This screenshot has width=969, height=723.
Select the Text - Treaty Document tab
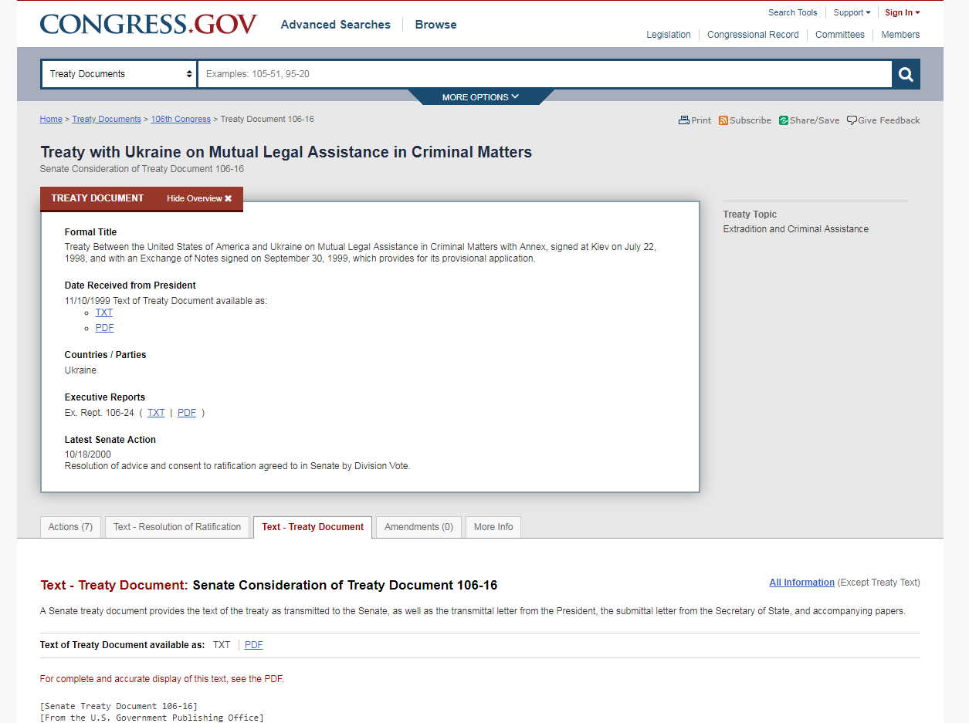[313, 527]
